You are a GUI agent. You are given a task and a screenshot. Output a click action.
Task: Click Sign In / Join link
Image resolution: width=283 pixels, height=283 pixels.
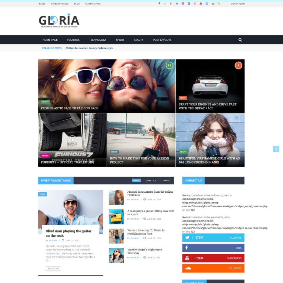pyautogui.click(x=237, y=4)
